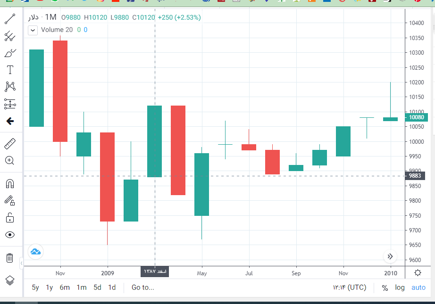Collapse the Volume indicator legend
The height and width of the screenshot is (304, 435).
tap(33, 30)
